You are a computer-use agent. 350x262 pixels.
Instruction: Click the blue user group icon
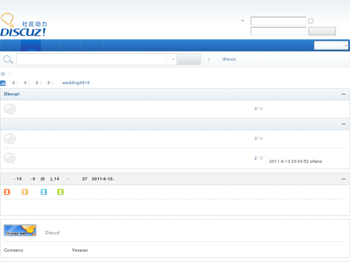coord(44,192)
